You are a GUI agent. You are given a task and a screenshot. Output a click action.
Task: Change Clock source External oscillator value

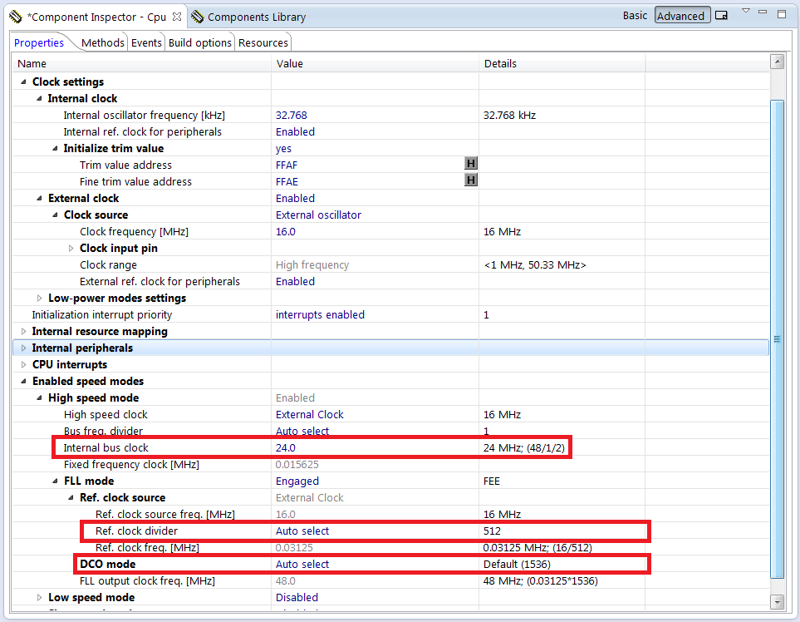(x=318, y=215)
